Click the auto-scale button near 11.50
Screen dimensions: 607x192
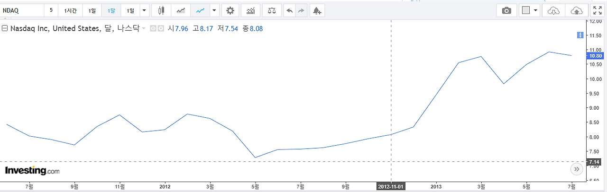(x=579, y=35)
